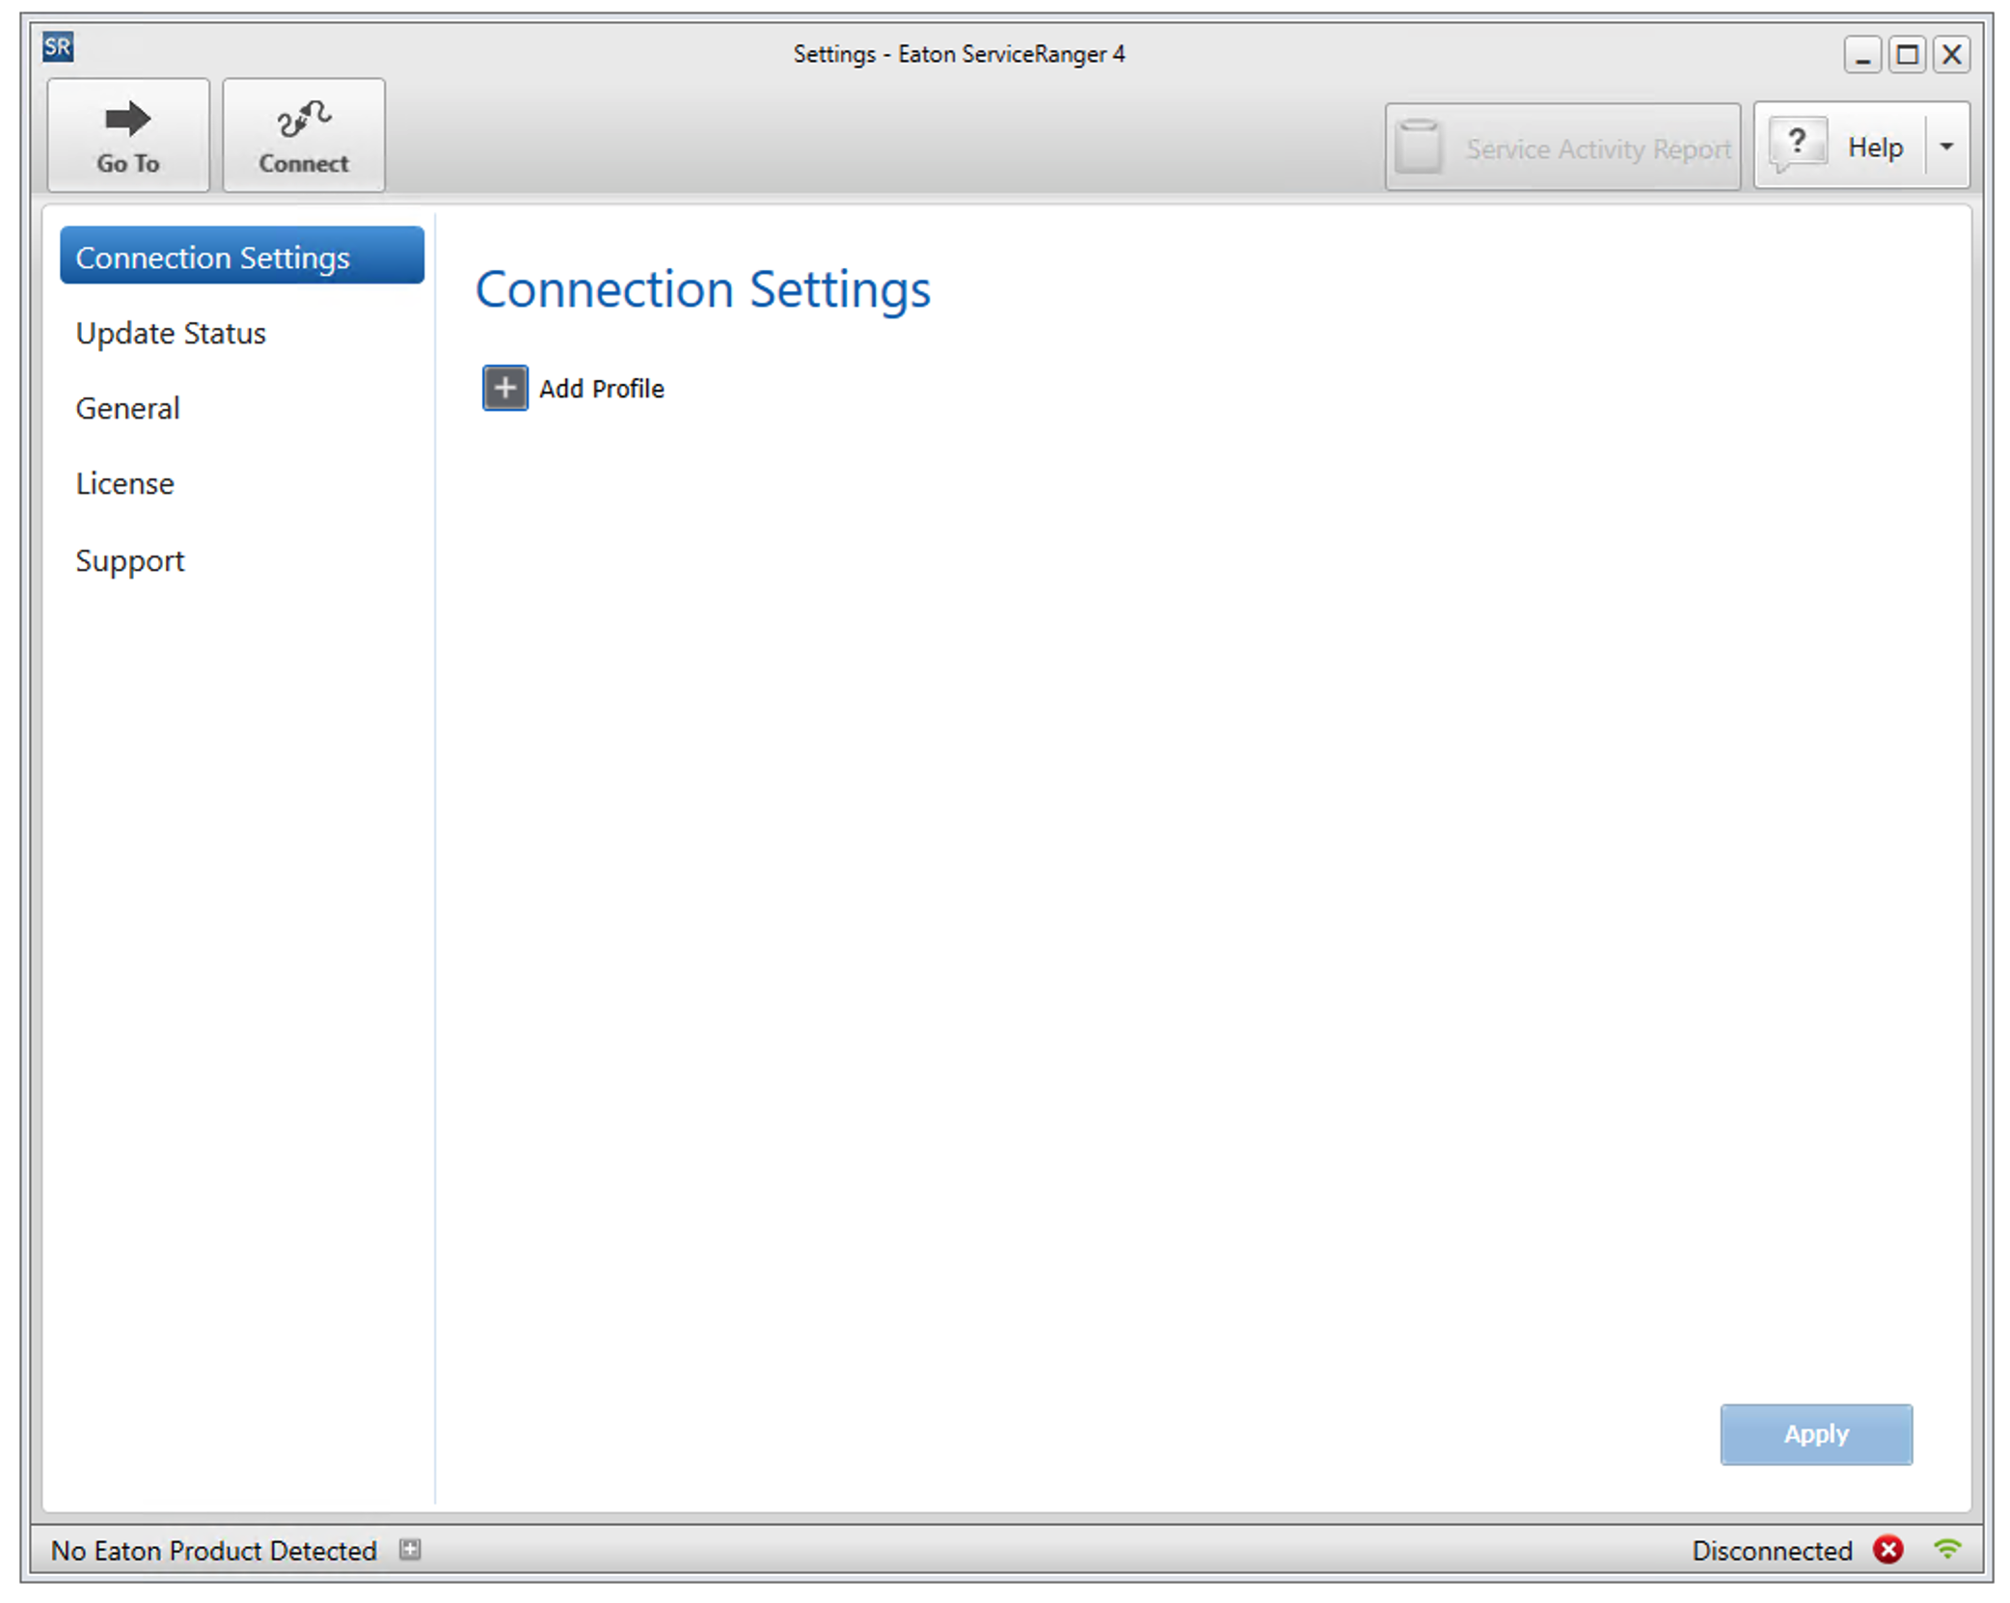Open the License section
Viewport: 2010px width, 1603px height.
click(125, 483)
